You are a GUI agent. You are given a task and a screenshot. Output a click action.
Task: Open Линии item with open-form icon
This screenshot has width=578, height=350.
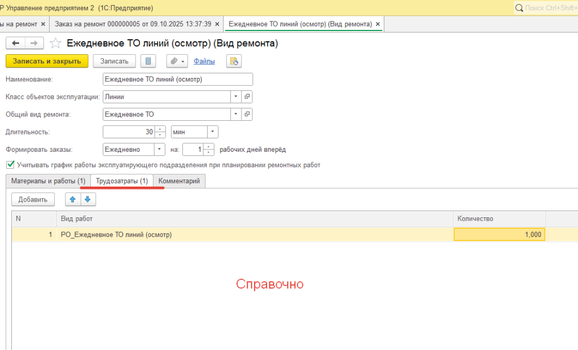tap(247, 97)
